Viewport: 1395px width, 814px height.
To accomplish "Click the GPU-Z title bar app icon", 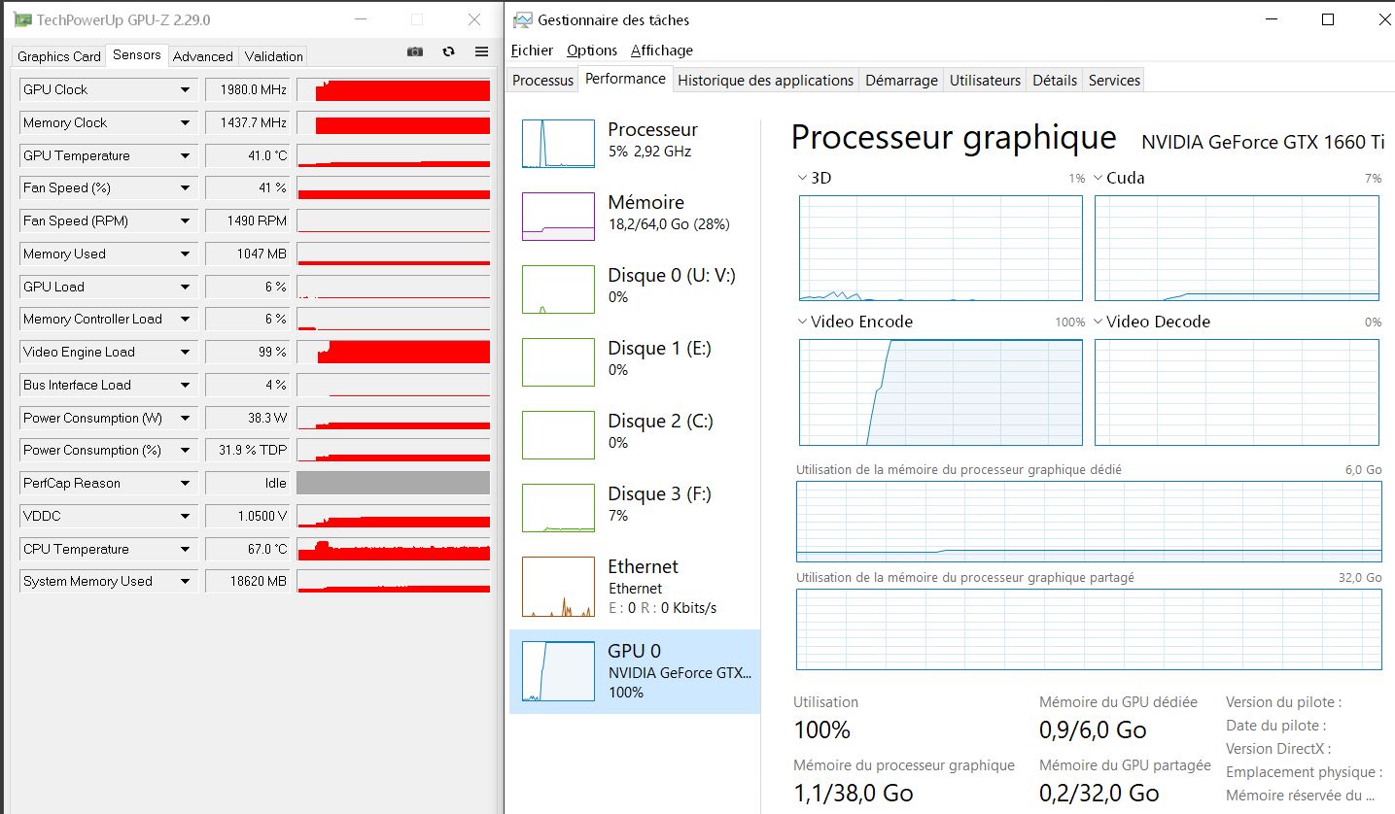I will click(21, 19).
